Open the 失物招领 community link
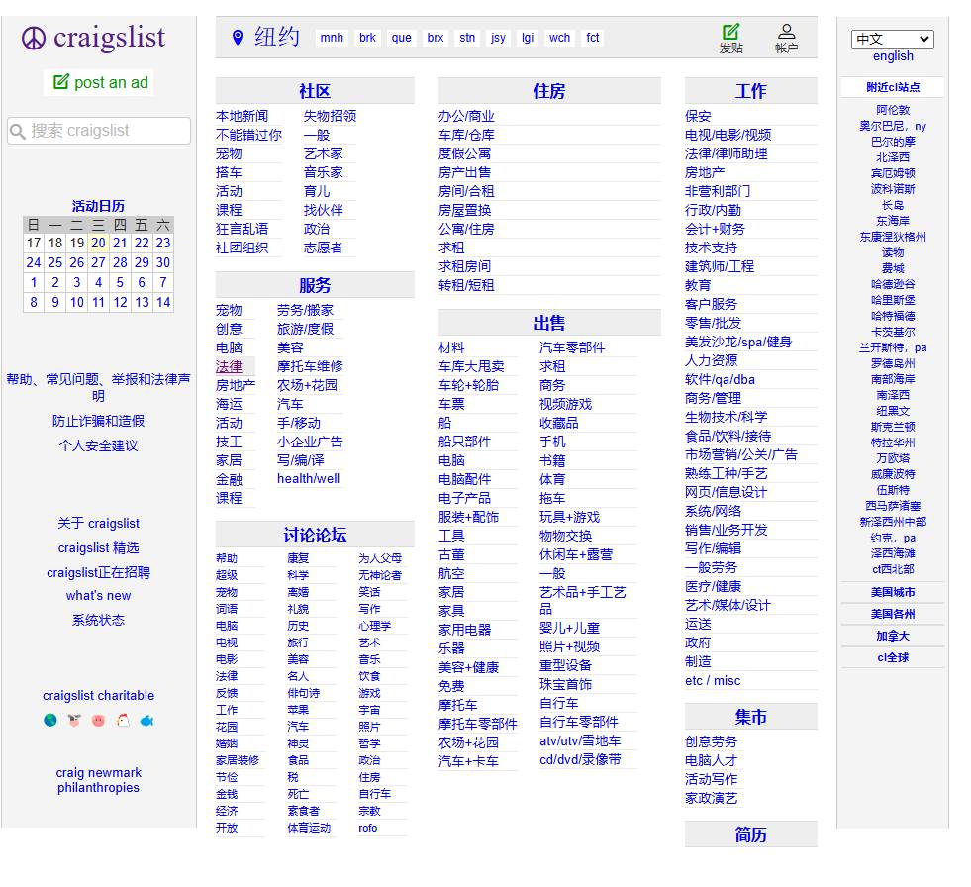Screen dimensions: 971x887 [x=330, y=116]
